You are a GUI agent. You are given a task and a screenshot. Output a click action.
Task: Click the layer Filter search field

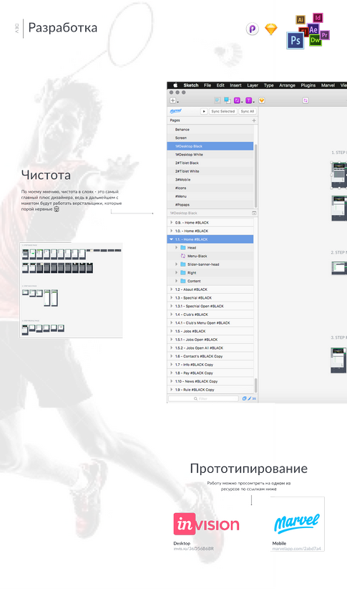pos(203,398)
